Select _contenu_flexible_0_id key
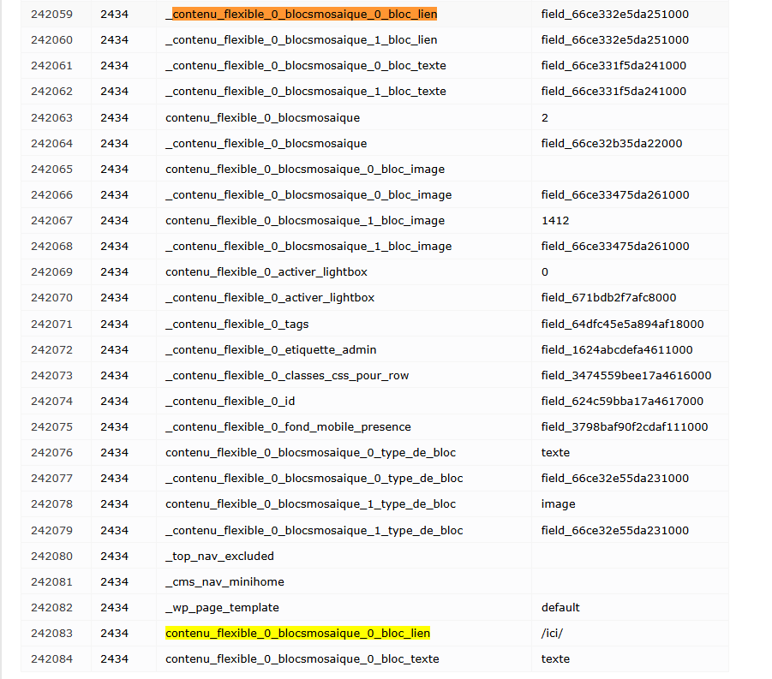Viewport: 772px width, 679px height. (230, 401)
